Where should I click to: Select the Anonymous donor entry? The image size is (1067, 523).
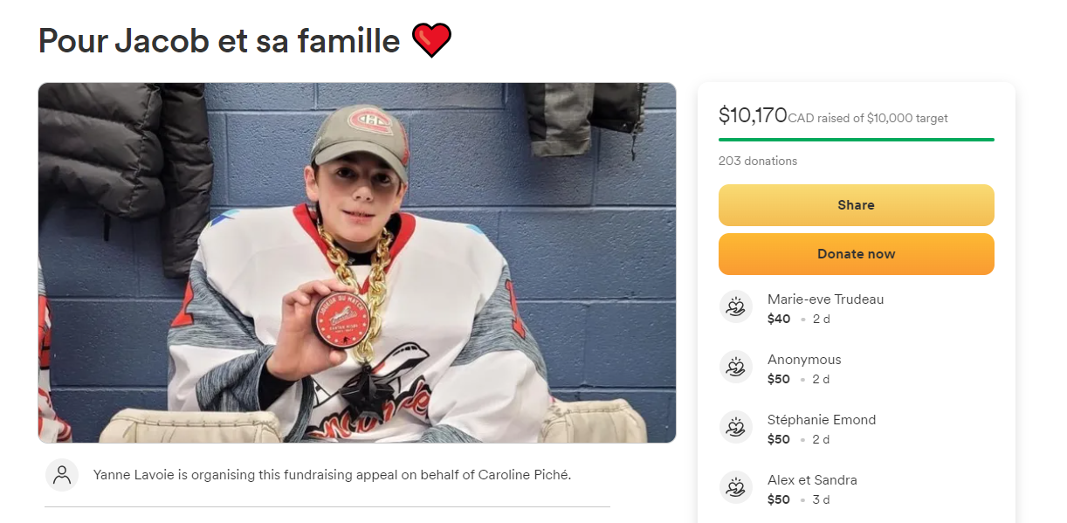coord(804,360)
